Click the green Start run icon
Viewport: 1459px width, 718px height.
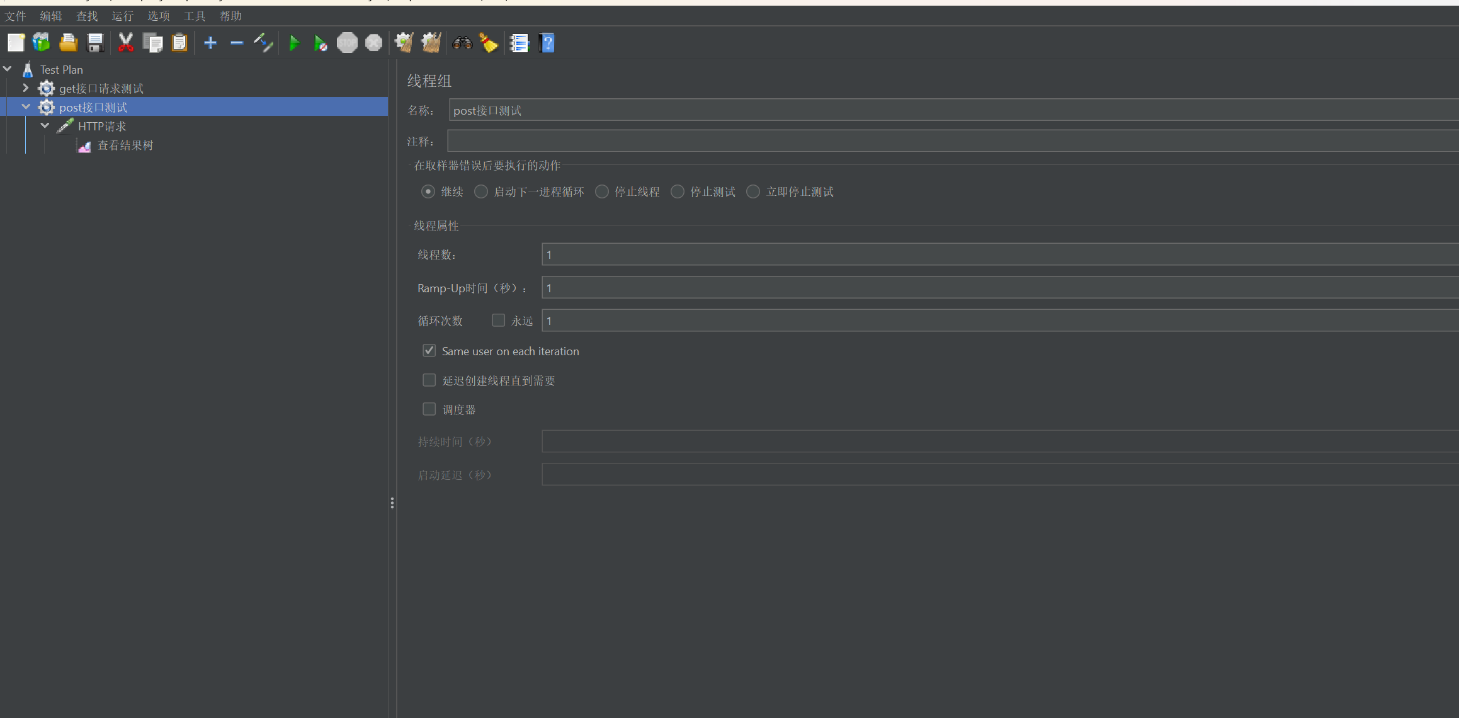[293, 43]
